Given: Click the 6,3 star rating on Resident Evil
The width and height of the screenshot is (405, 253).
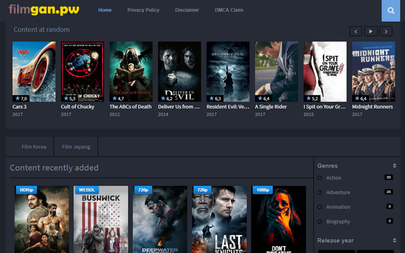Looking at the screenshot, I should [215, 98].
